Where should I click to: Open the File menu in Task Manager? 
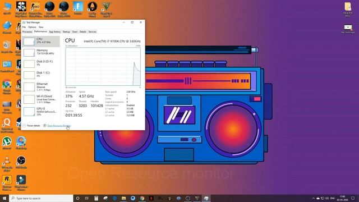(24, 27)
